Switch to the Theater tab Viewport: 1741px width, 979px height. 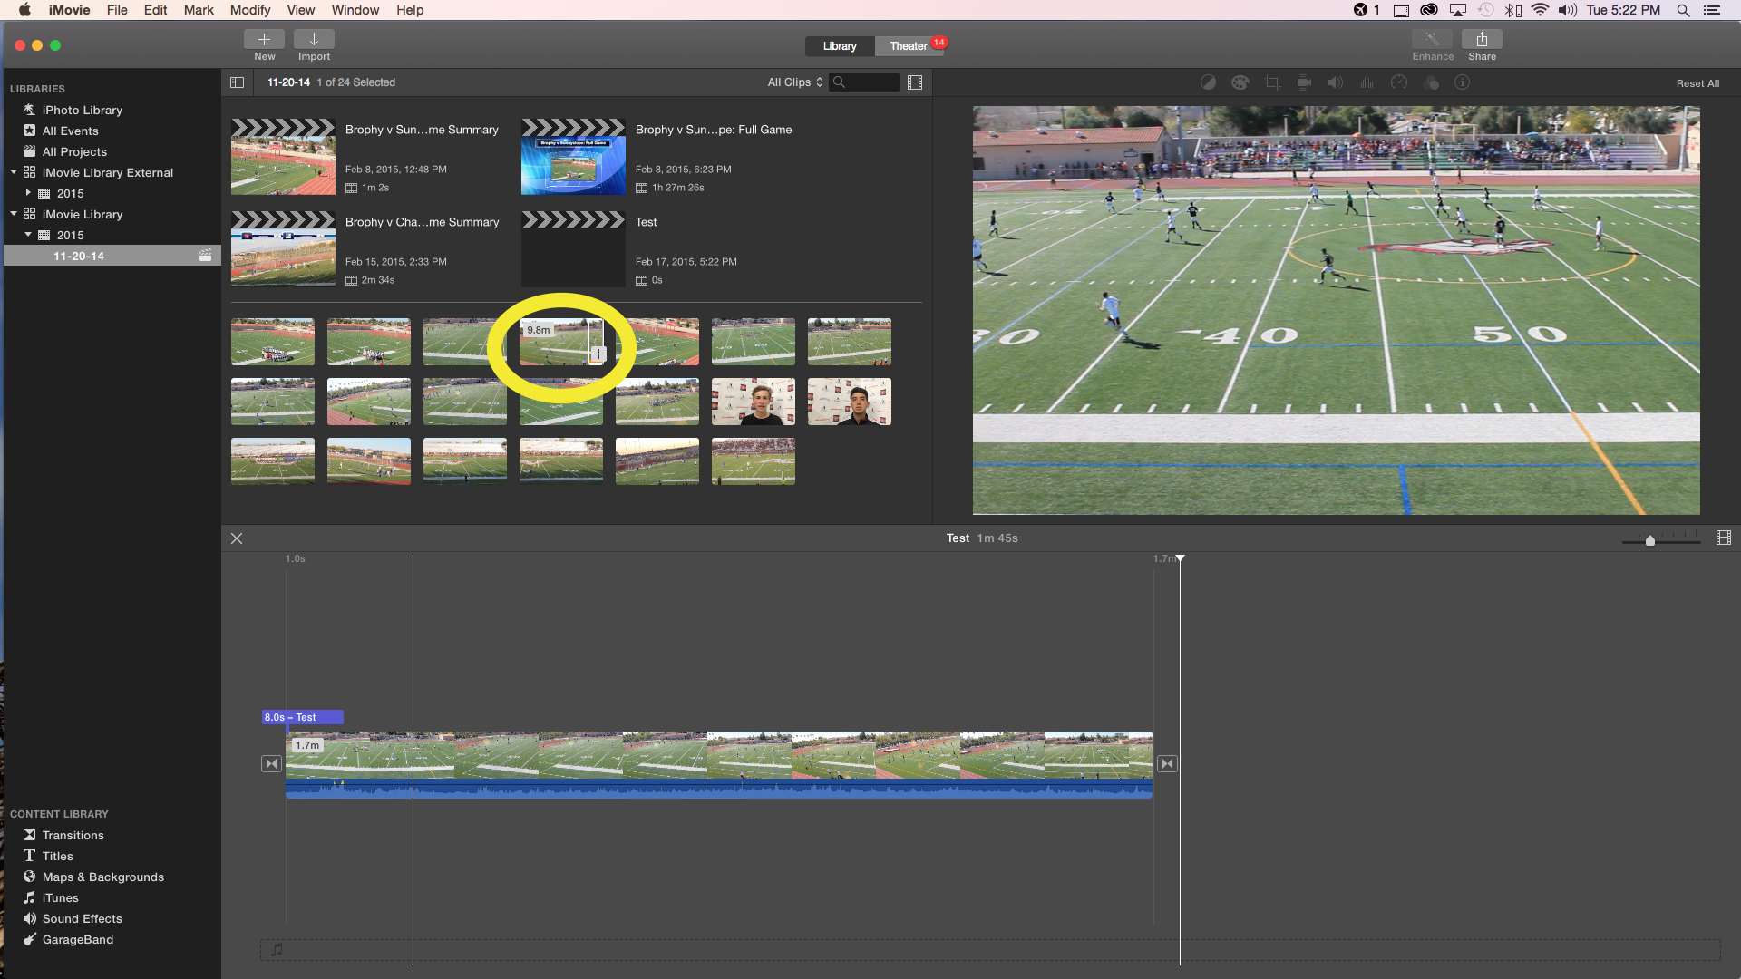pyautogui.click(x=909, y=46)
